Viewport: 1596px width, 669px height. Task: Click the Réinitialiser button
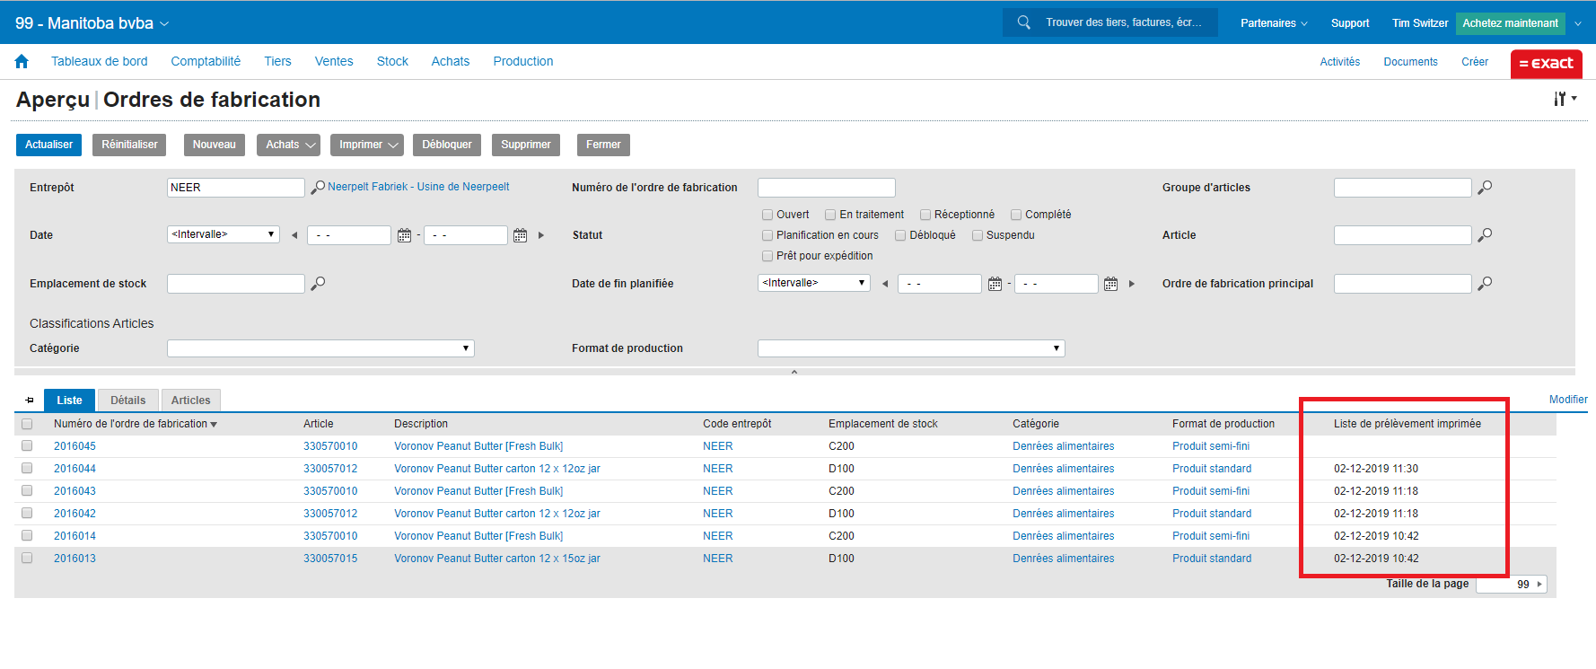129,145
